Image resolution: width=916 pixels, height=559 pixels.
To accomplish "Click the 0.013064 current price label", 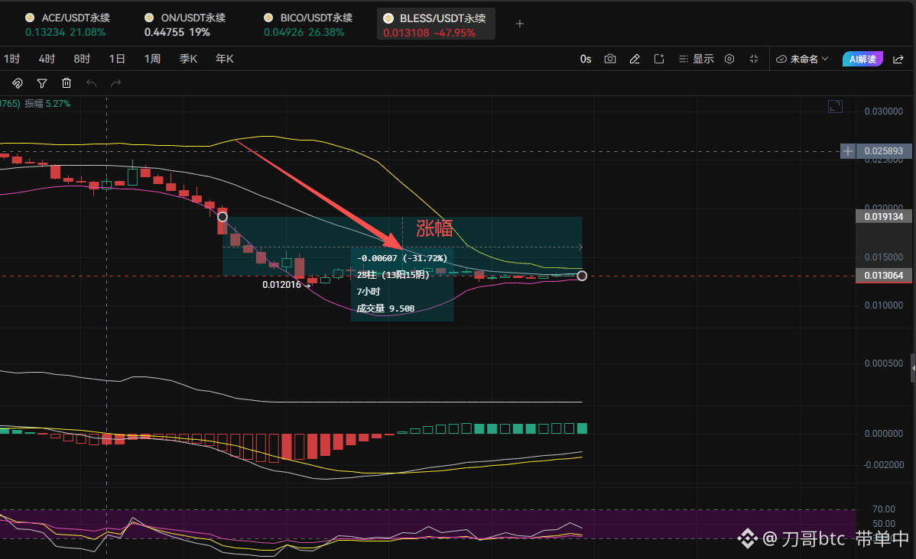I will pyautogui.click(x=883, y=276).
